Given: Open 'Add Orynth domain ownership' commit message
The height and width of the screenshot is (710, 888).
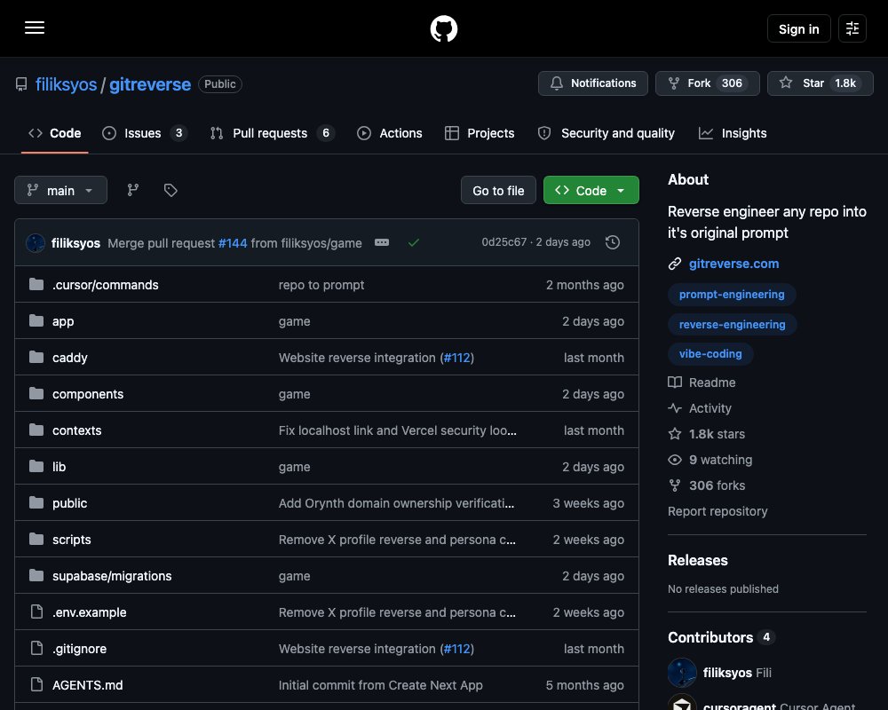Looking at the screenshot, I should click(396, 503).
